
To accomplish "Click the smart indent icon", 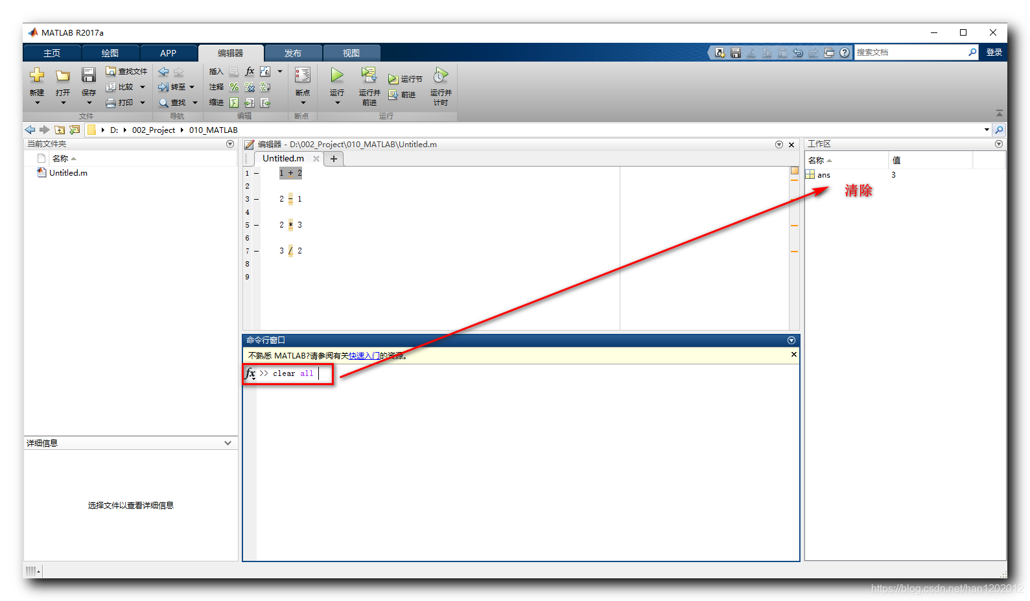I will coord(234,102).
